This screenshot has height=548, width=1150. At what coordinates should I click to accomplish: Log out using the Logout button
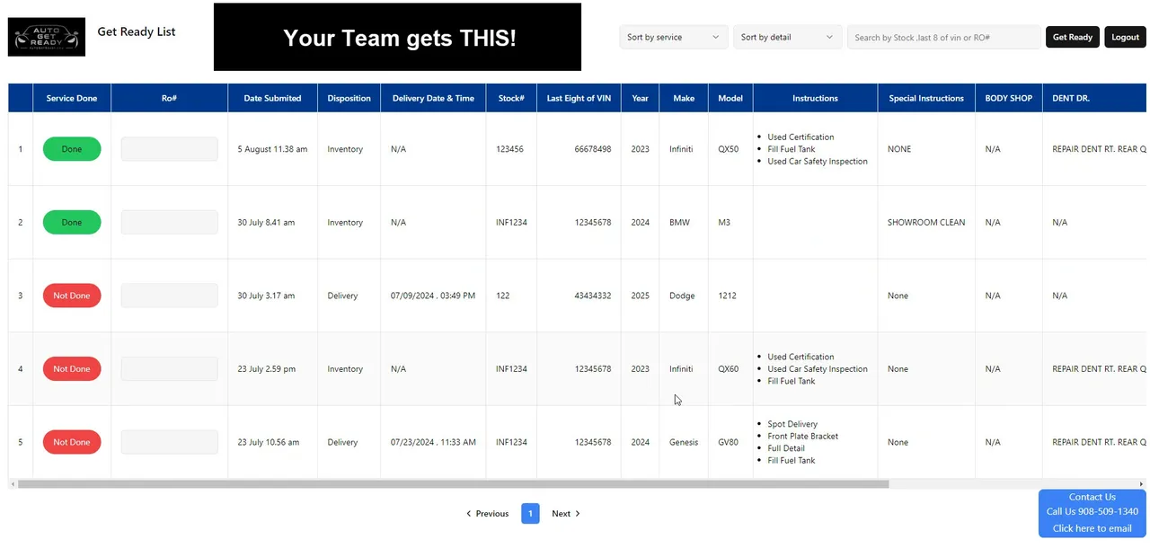pos(1125,37)
